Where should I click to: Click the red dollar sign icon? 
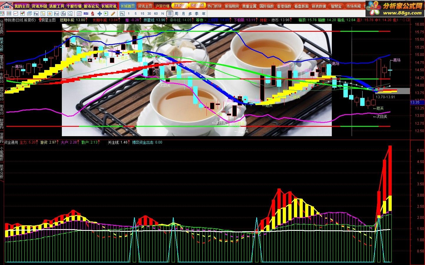[x=92, y=14]
